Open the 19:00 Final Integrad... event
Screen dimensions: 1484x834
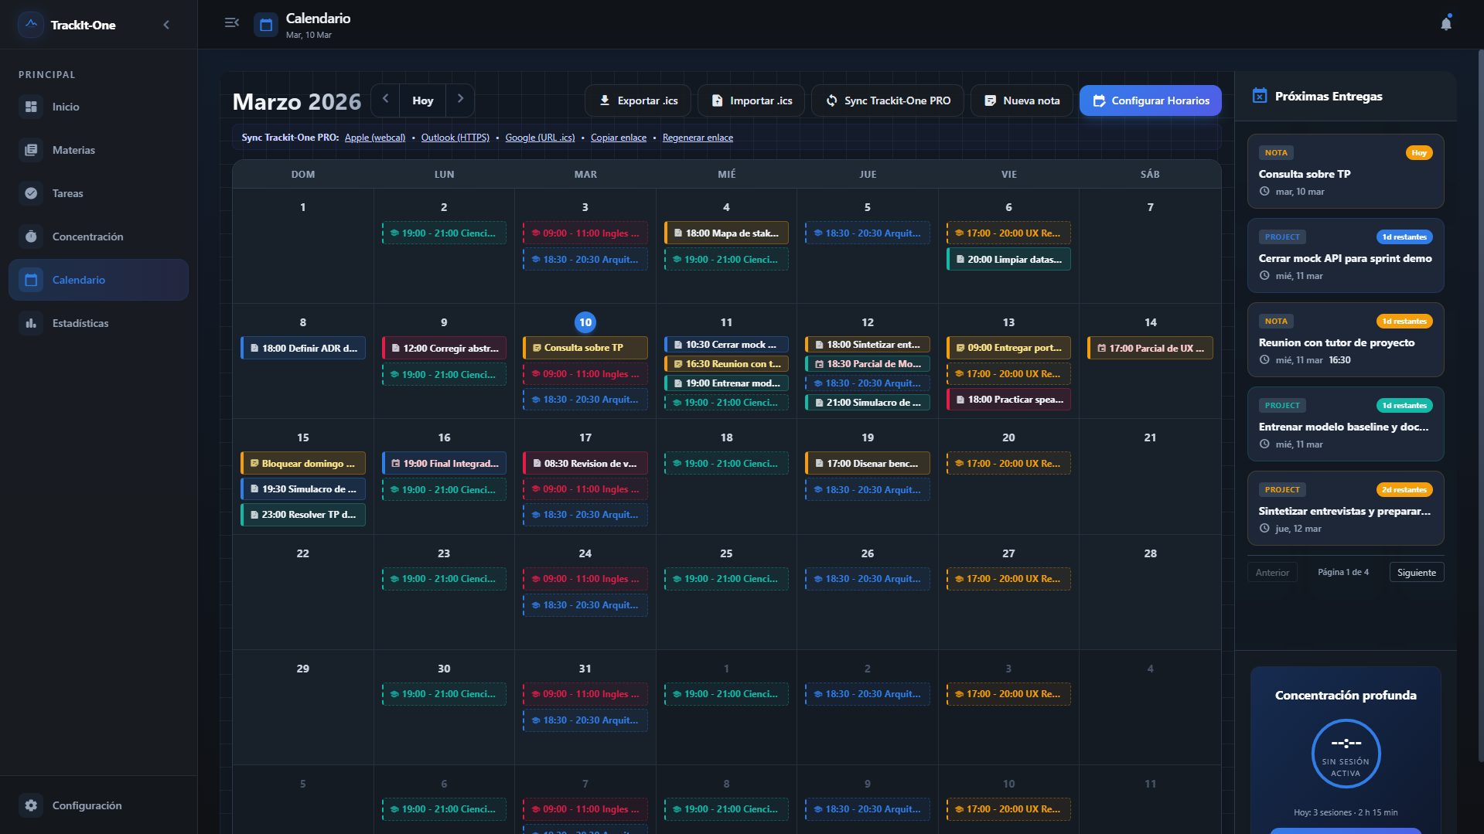pyautogui.click(x=444, y=463)
